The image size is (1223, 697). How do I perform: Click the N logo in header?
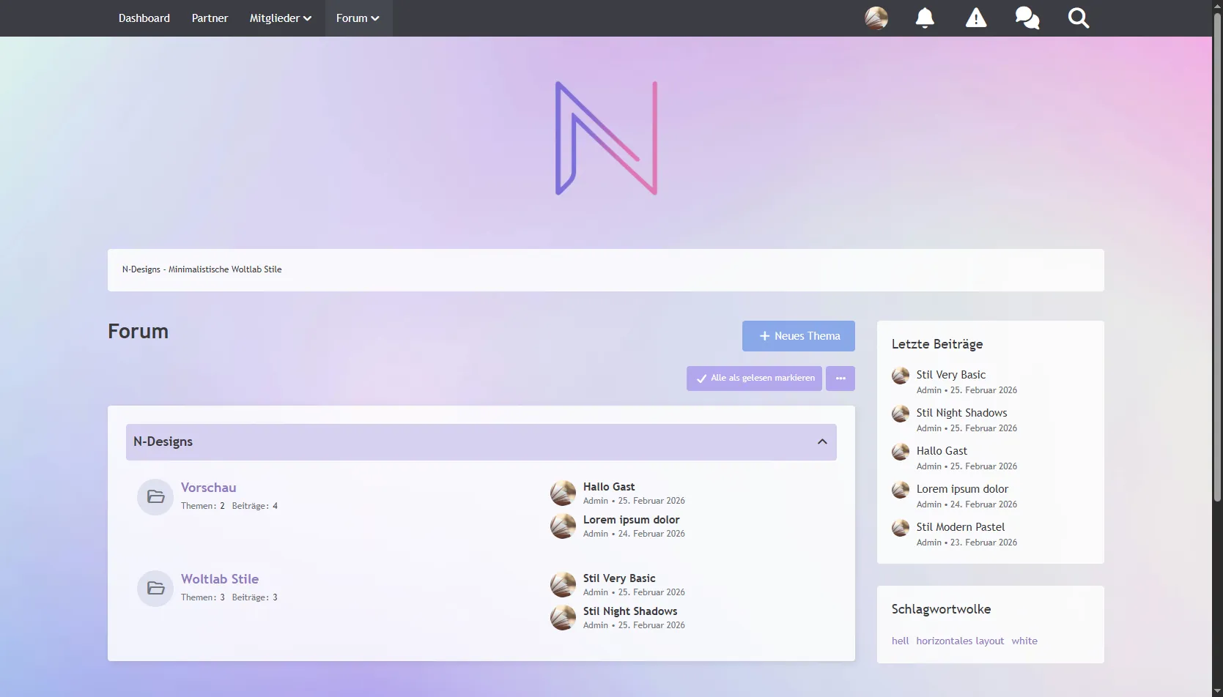[606, 138]
